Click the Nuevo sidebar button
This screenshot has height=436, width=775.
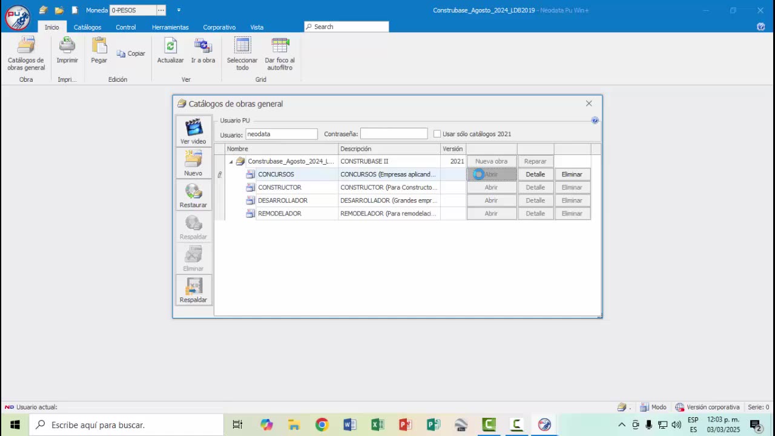pos(193,163)
